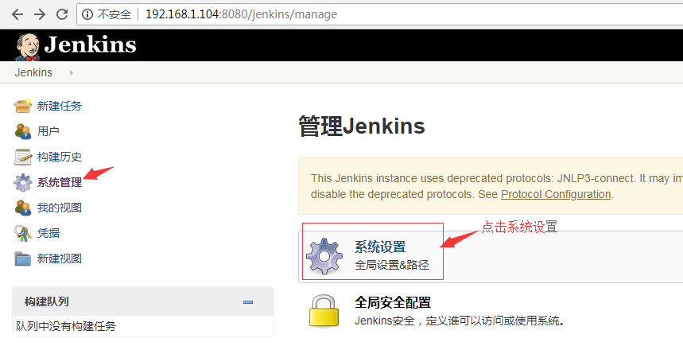Viewport: 683px width, 346px height.
Task: Click the 我的视图 user icon
Action: (23, 208)
